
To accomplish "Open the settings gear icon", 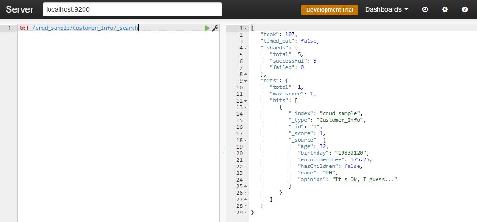I will tap(445, 9).
